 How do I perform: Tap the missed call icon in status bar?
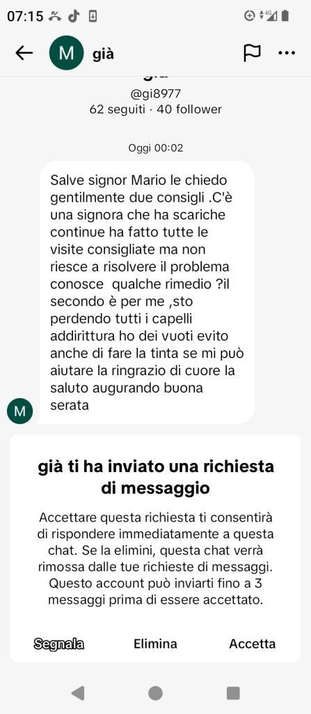(x=56, y=17)
